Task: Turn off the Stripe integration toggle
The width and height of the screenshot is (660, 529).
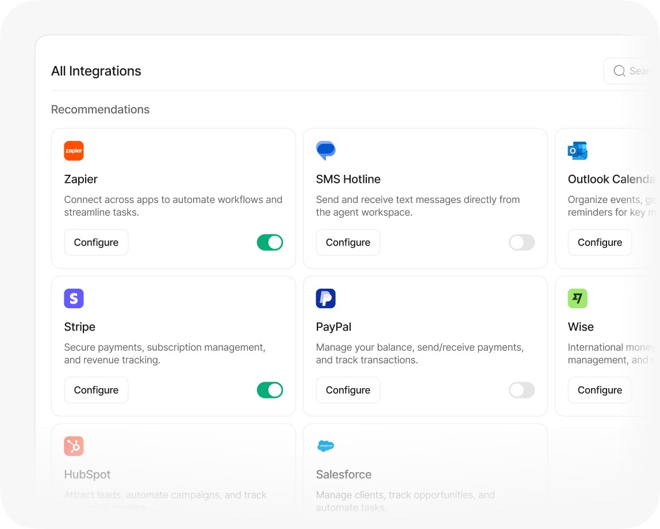Action: (x=270, y=390)
